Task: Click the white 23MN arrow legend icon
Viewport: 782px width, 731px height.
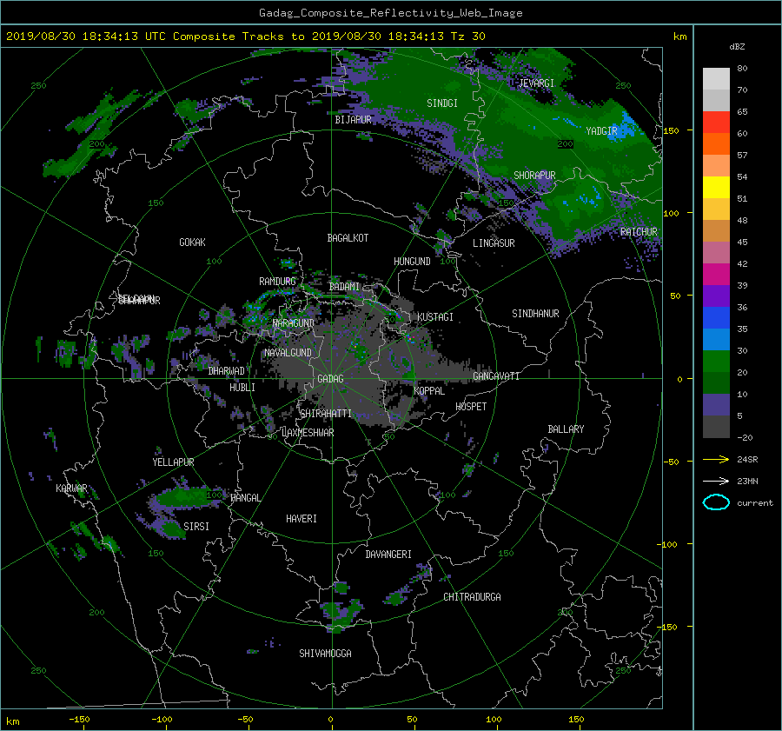Action: tap(716, 481)
